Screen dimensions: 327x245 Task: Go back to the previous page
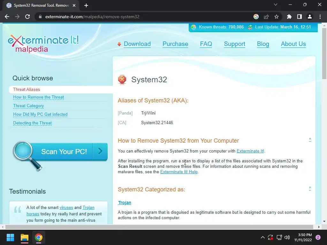tap(7, 17)
